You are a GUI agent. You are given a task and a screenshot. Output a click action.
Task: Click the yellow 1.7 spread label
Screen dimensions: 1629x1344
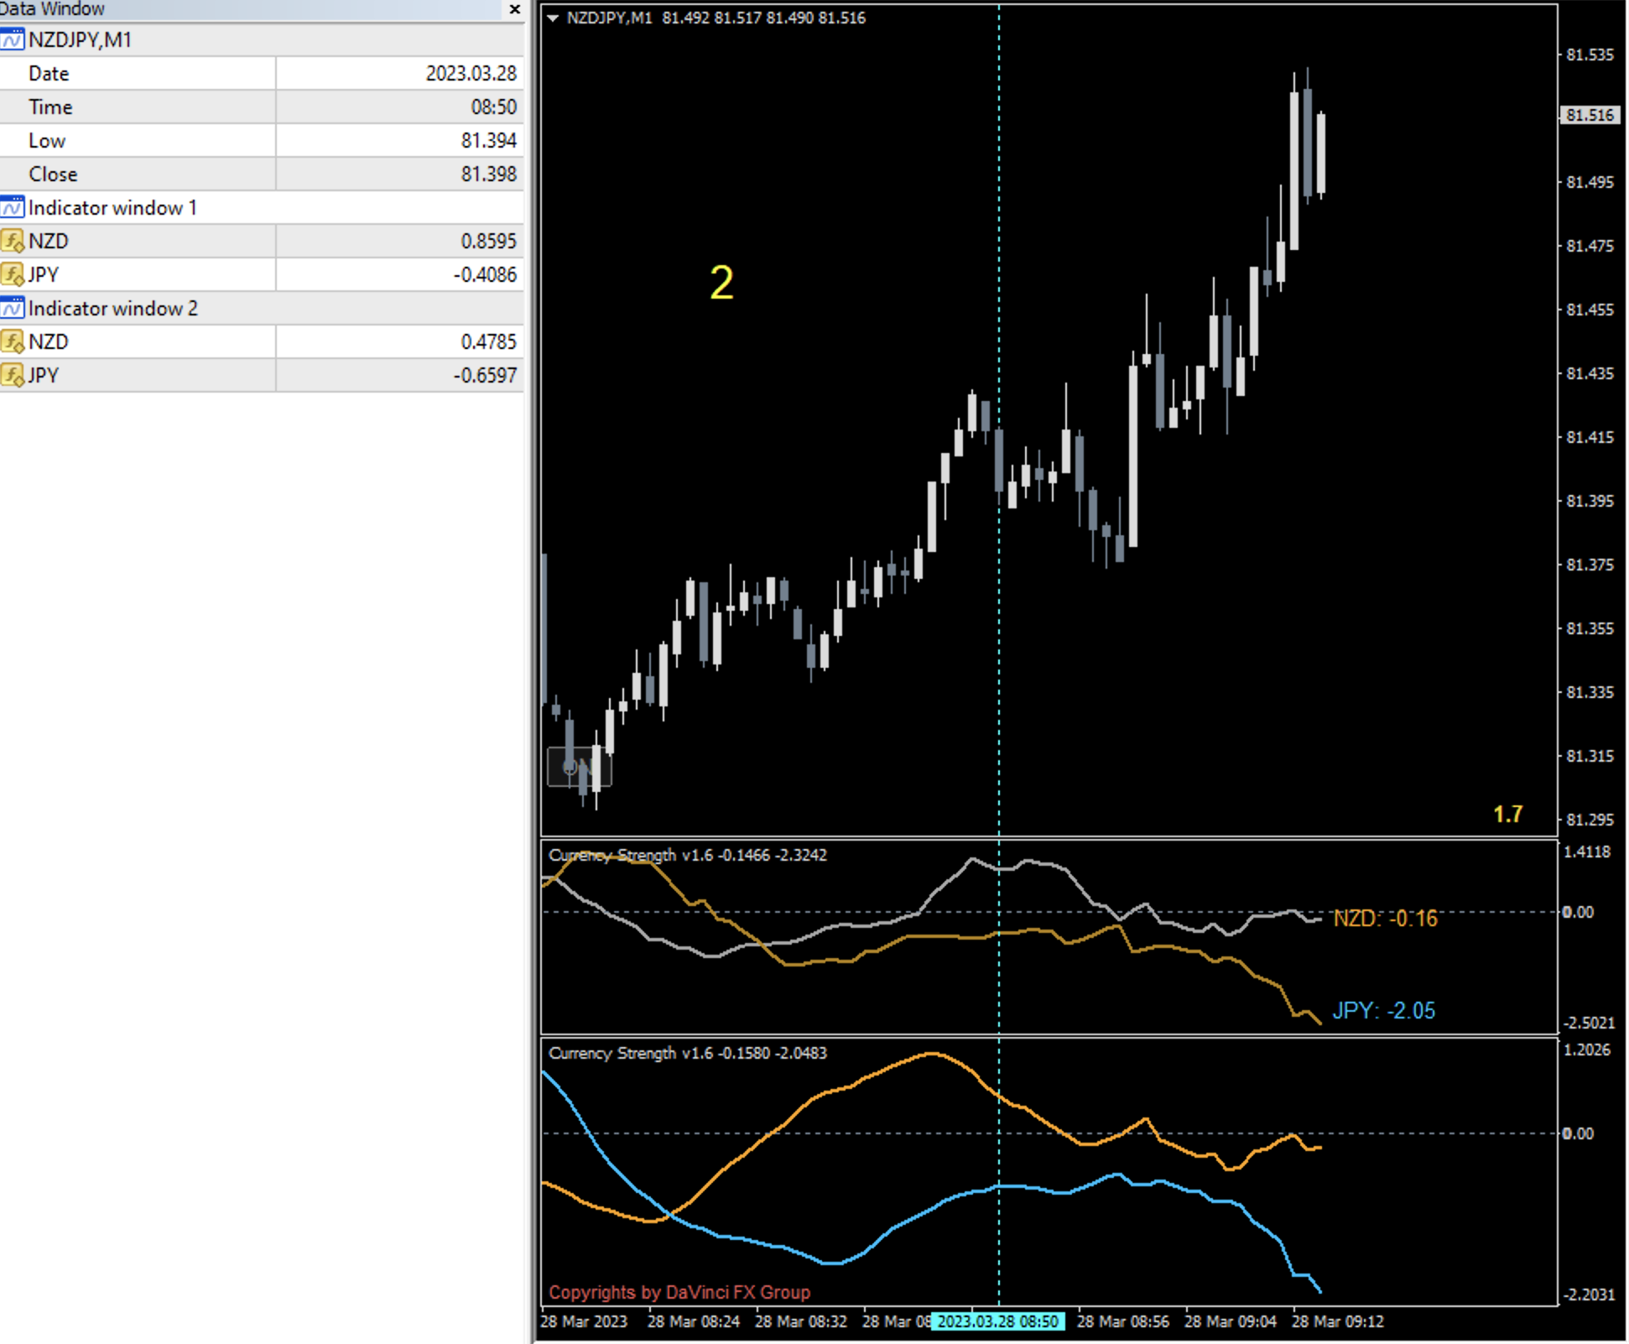(1507, 814)
